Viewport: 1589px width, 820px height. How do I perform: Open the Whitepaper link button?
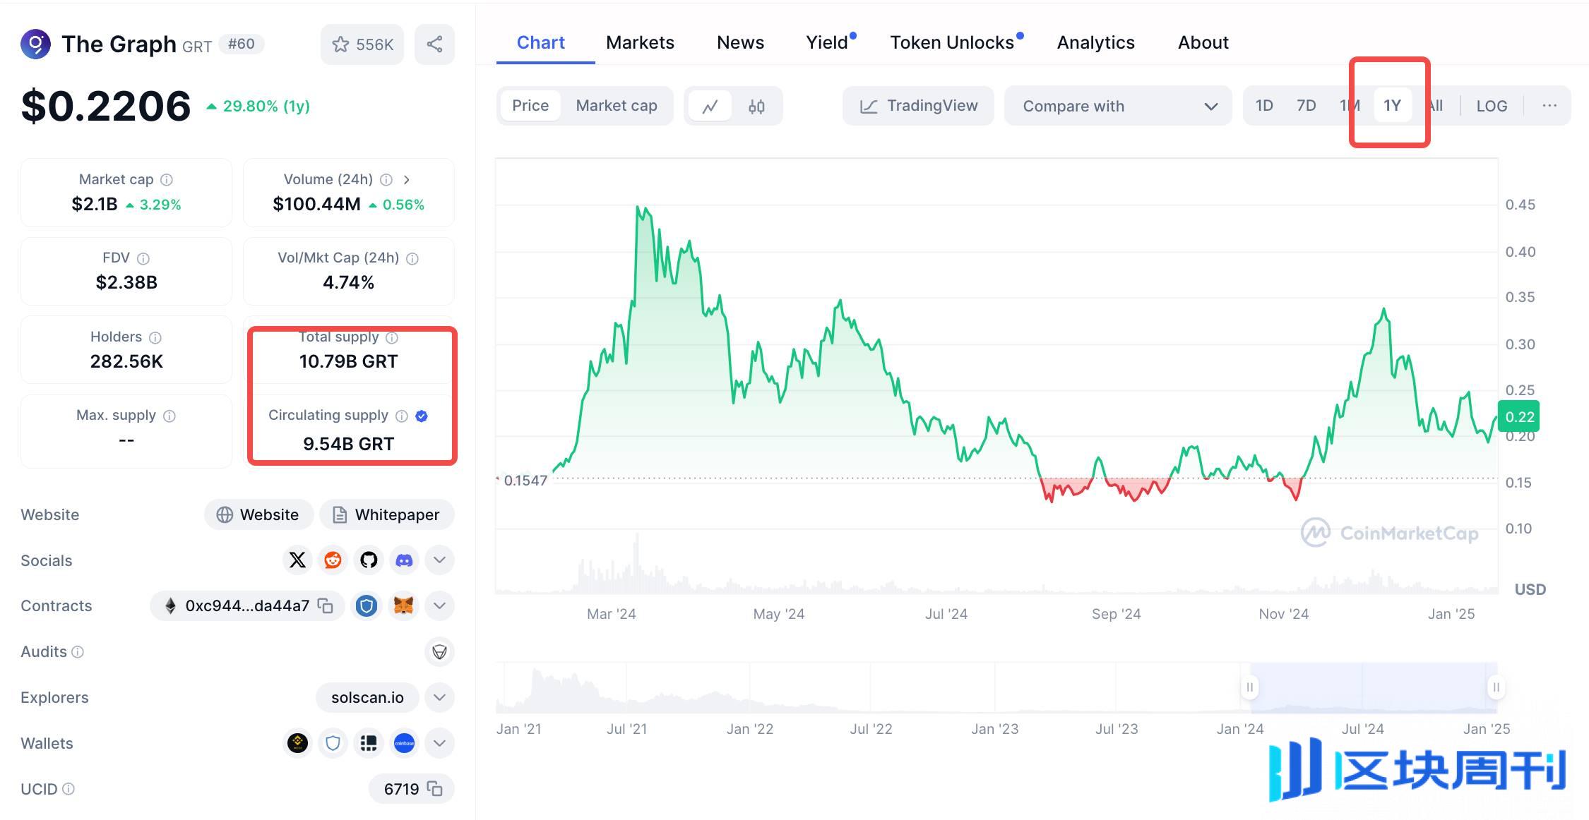(x=387, y=514)
